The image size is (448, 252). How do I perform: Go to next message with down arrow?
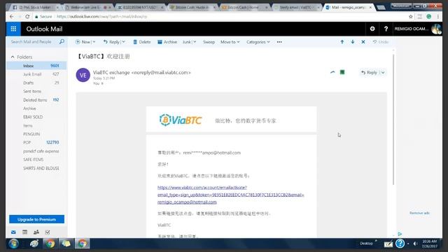coord(353,42)
